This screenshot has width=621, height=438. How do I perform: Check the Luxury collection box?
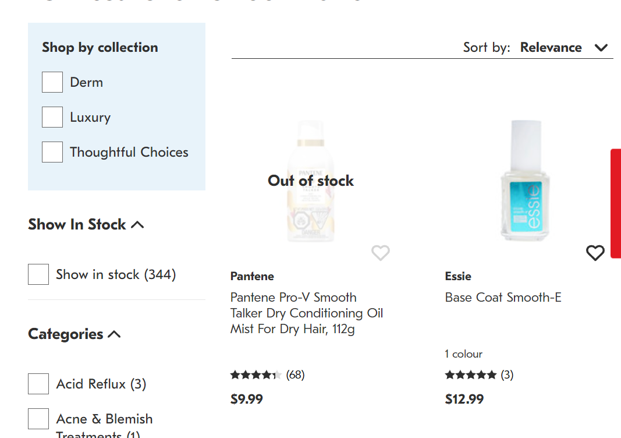point(52,117)
